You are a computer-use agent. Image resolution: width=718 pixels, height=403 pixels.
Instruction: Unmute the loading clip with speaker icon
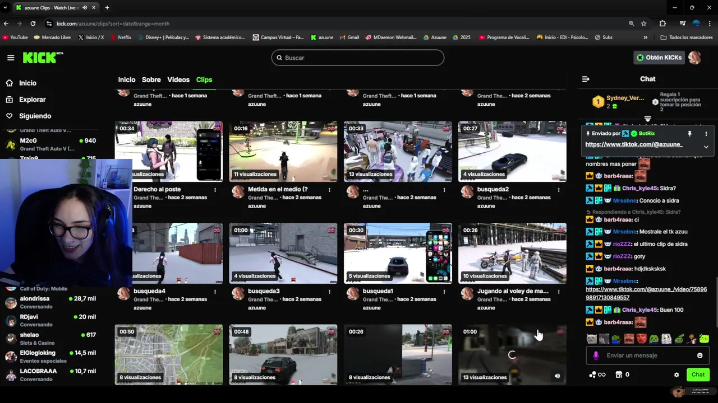click(x=557, y=376)
